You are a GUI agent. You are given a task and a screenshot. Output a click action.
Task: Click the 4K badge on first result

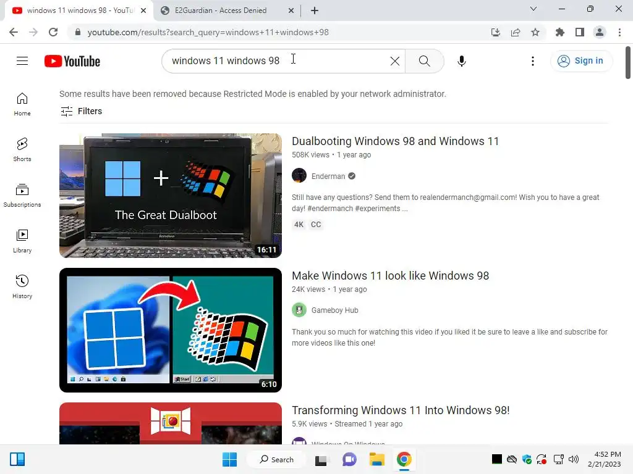[x=299, y=225]
